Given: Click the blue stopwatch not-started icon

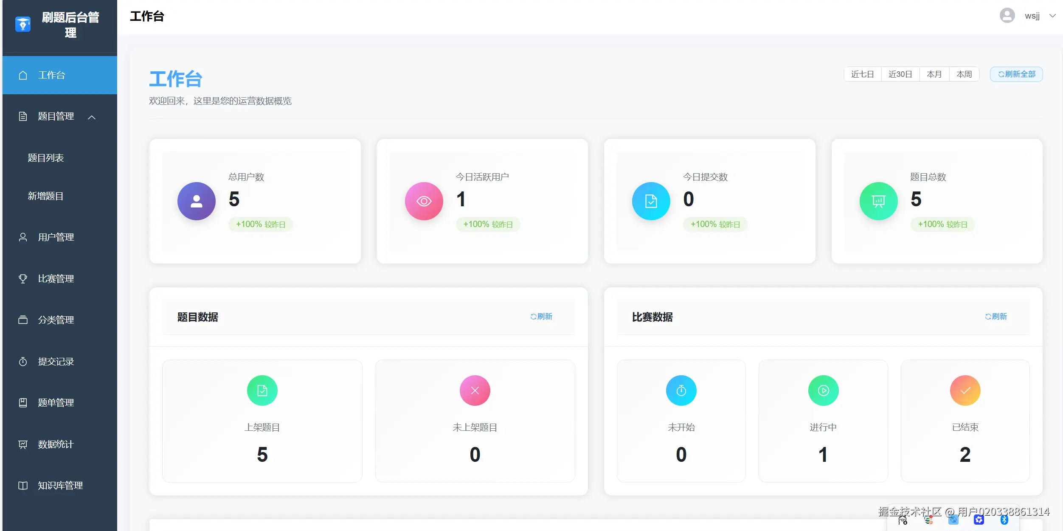Looking at the screenshot, I should coord(681,391).
